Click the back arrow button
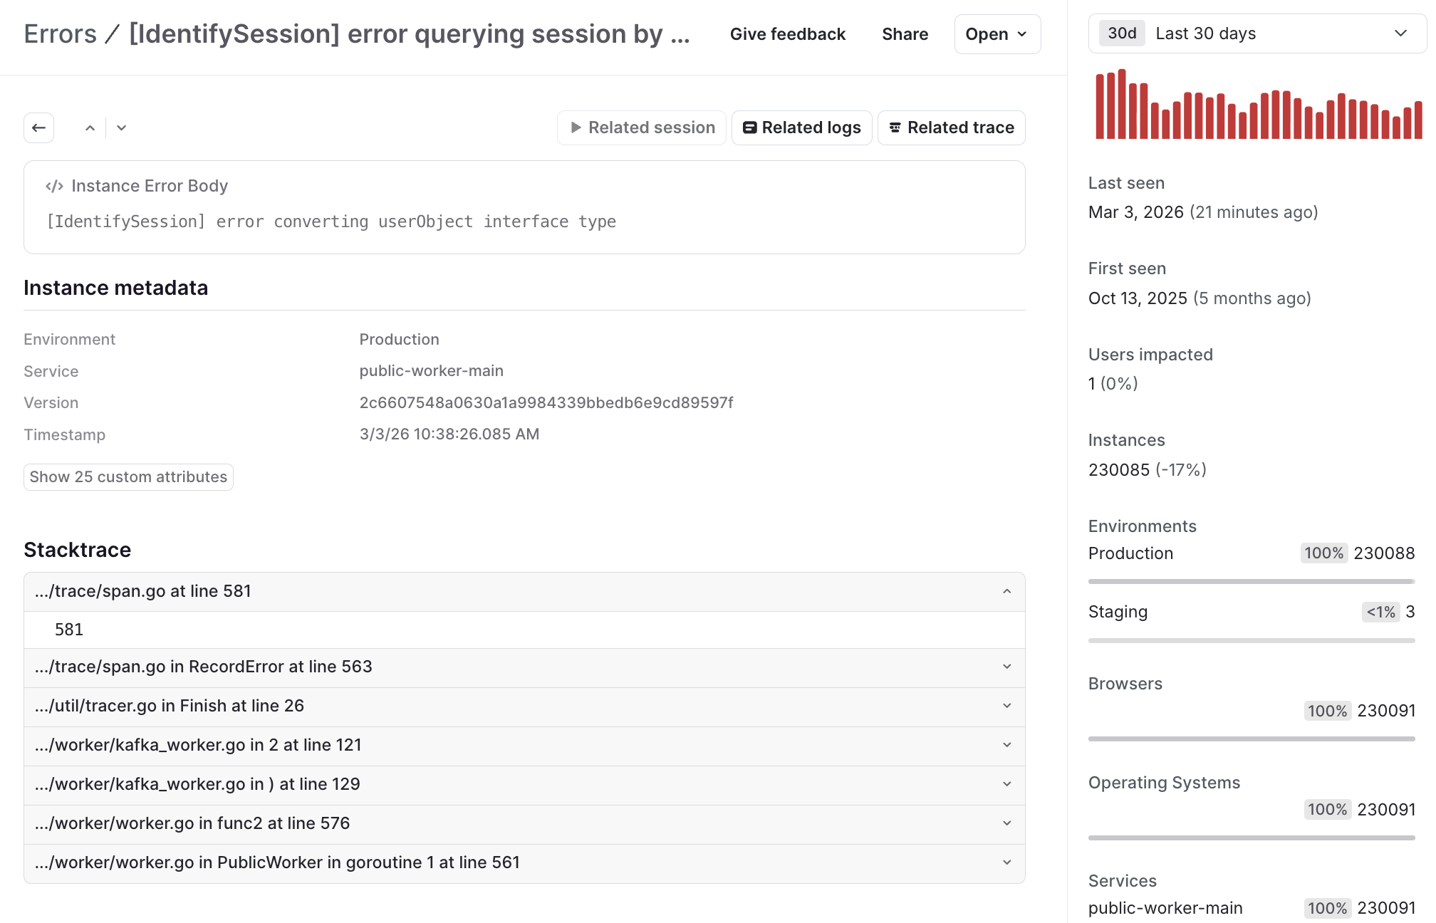 [38, 127]
